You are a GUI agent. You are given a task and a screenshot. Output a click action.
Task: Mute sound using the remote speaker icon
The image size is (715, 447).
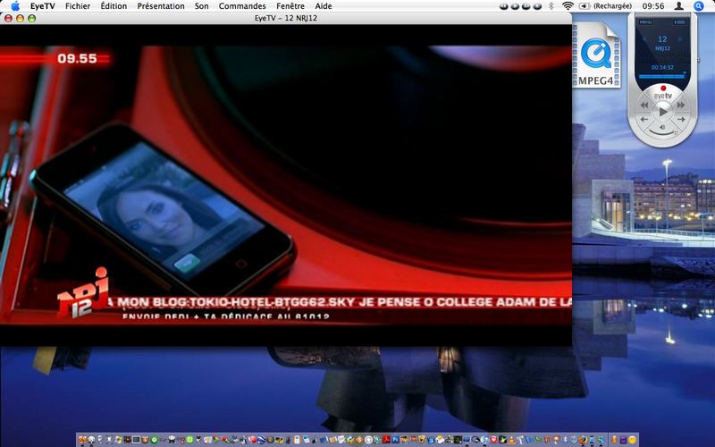(662, 127)
